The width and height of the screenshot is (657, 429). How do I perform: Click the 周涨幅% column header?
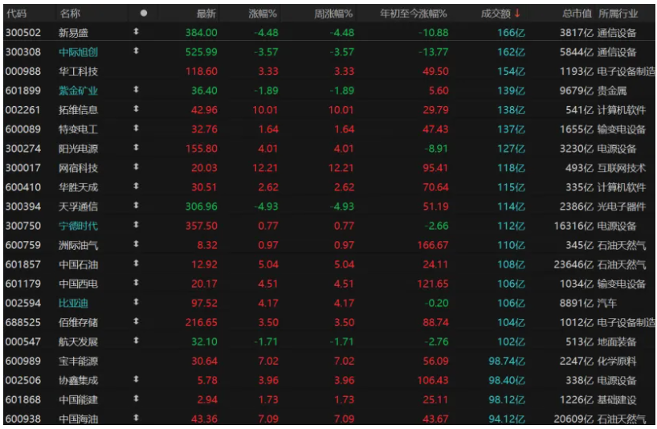point(334,13)
